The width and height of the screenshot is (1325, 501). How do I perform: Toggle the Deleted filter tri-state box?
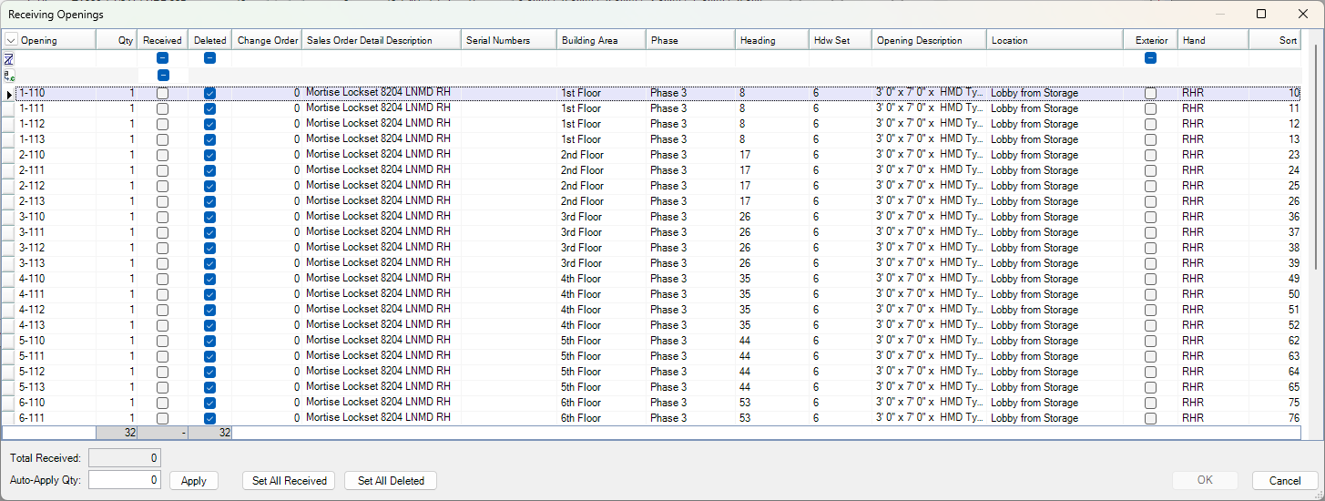(x=209, y=58)
